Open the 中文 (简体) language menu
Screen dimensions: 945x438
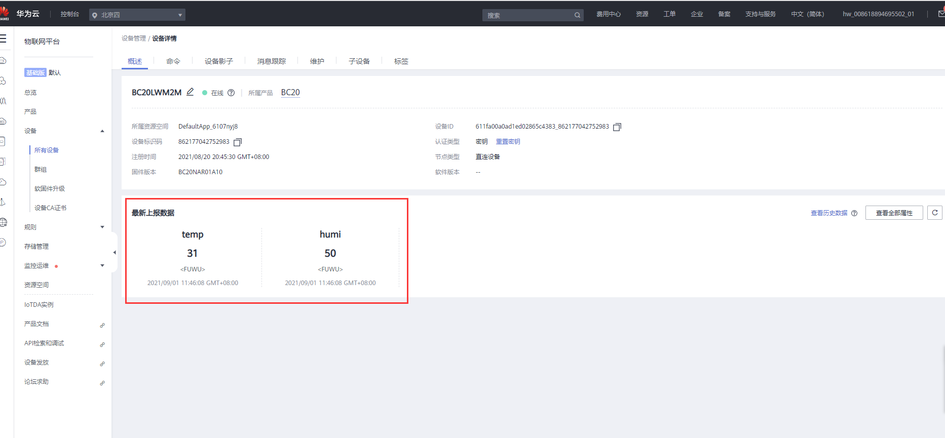(808, 14)
